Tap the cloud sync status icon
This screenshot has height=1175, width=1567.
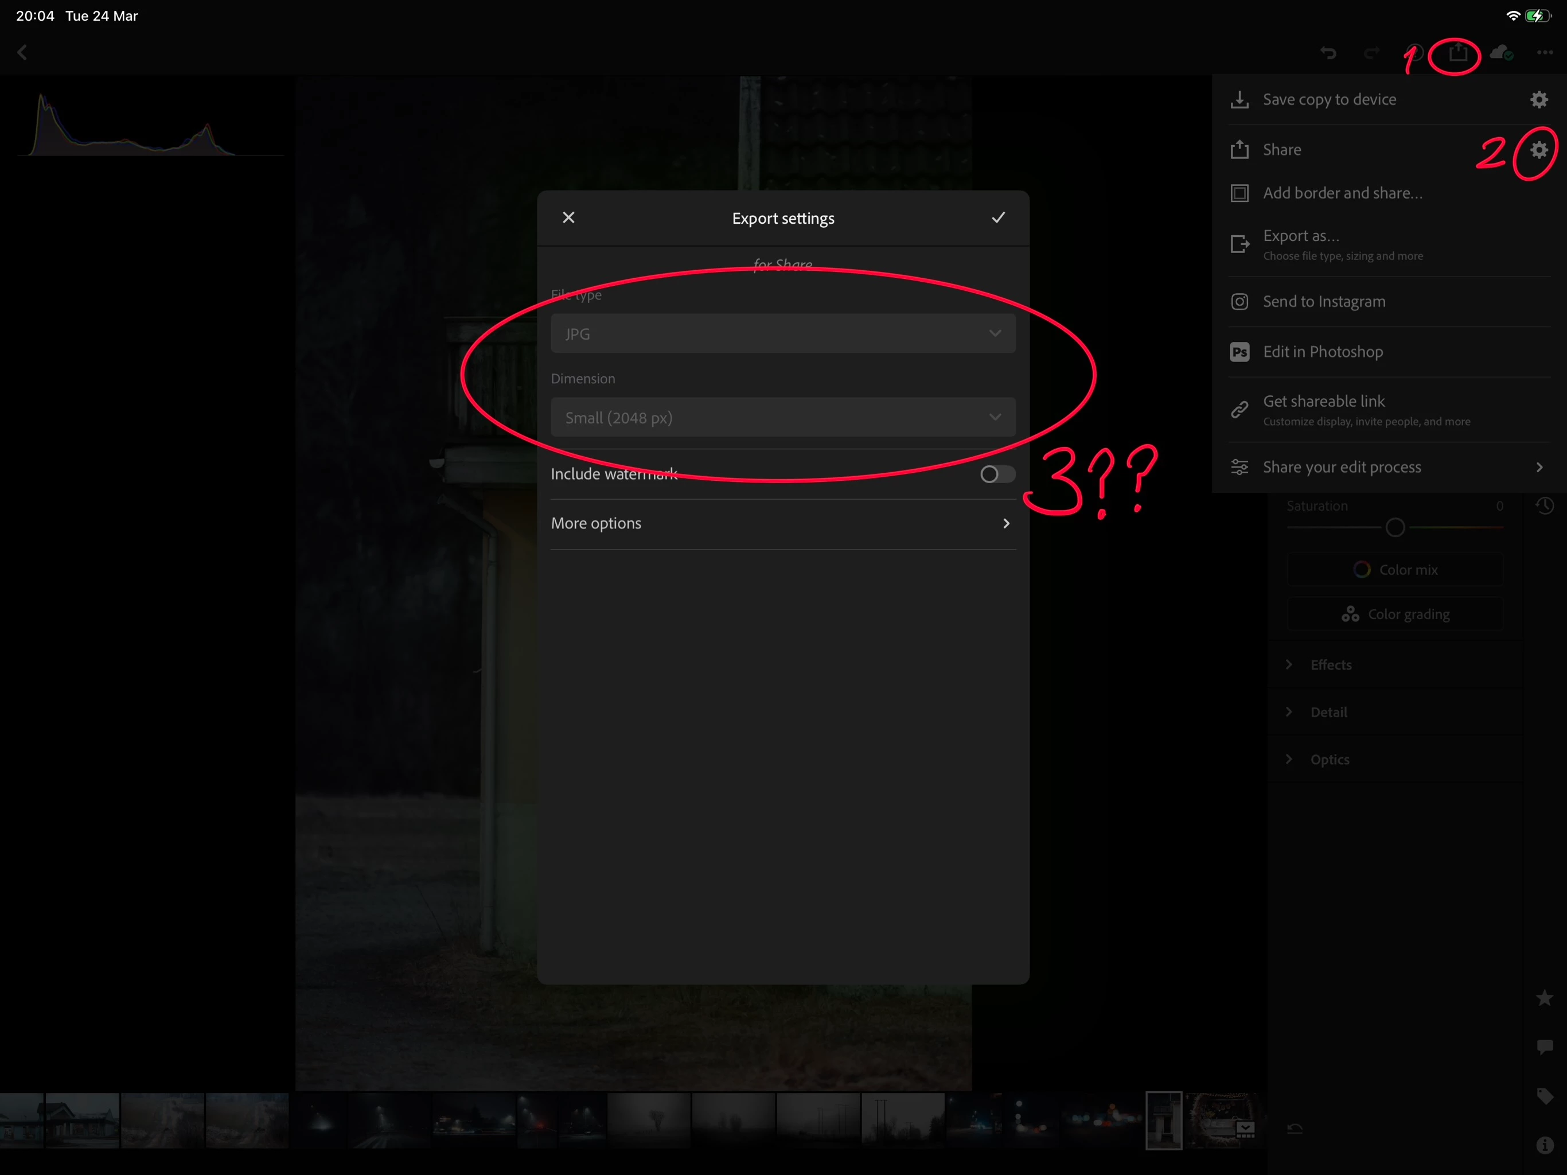1501,53
